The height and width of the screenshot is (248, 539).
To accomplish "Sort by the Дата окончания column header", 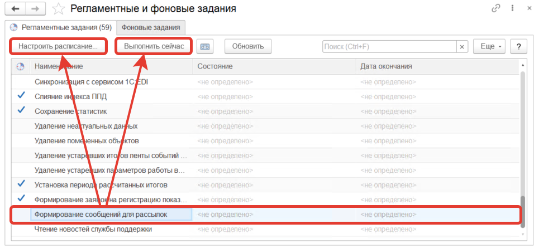I will click(436, 67).
